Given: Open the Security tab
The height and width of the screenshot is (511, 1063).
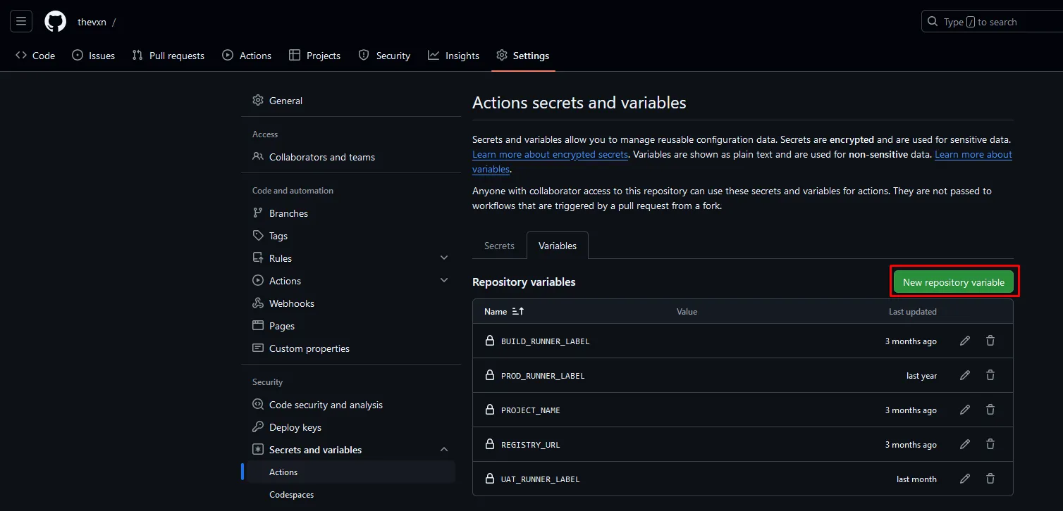Looking at the screenshot, I should pos(384,56).
